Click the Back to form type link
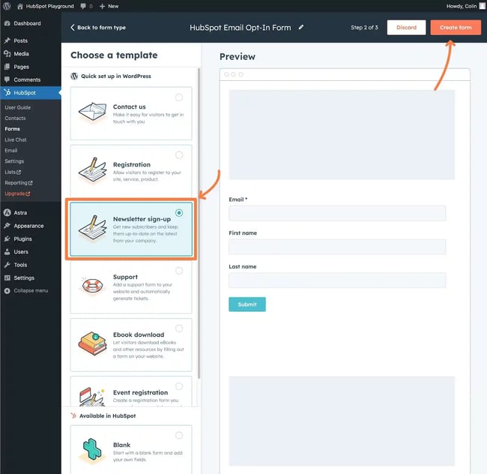 pyautogui.click(x=98, y=27)
